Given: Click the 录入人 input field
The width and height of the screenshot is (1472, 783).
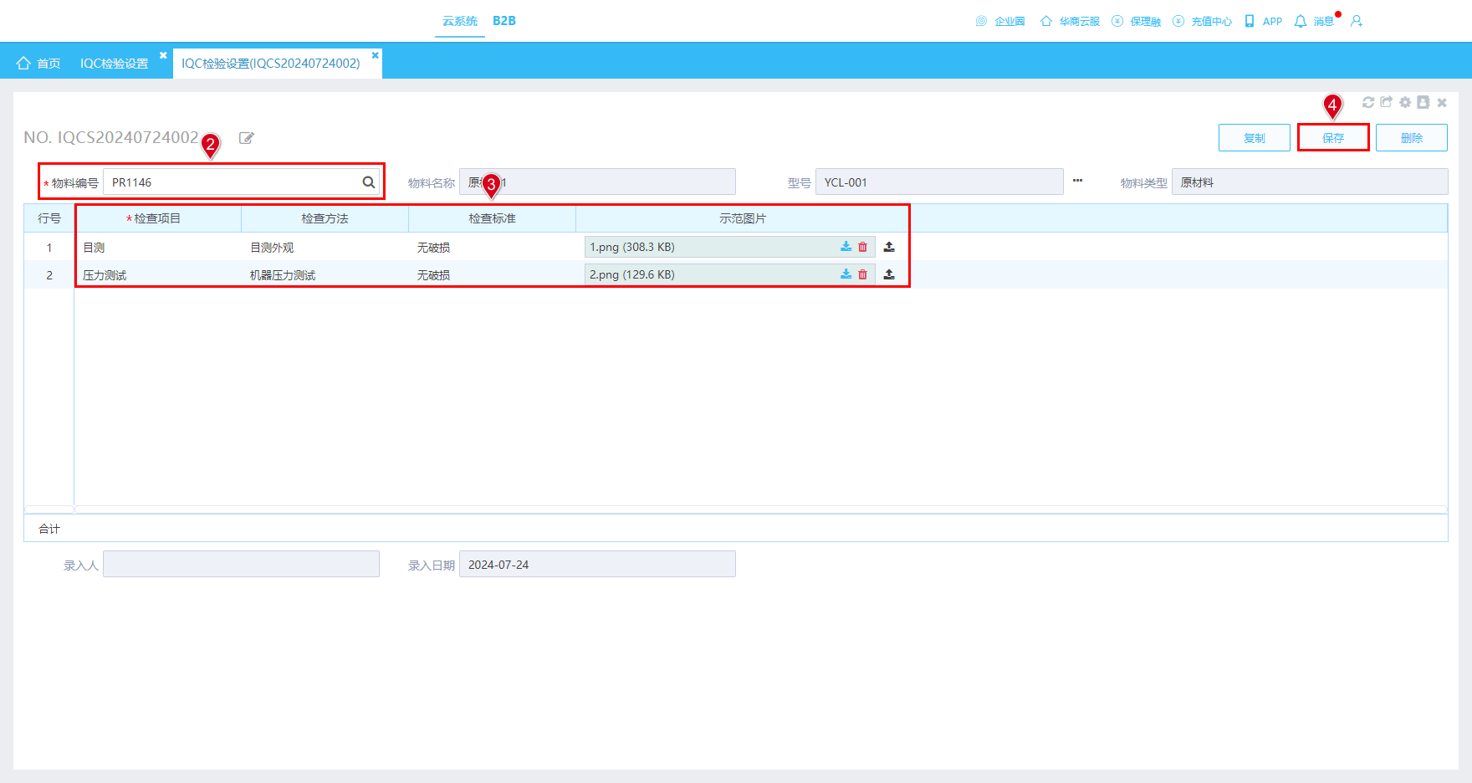Looking at the screenshot, I should tap(241, 564).
